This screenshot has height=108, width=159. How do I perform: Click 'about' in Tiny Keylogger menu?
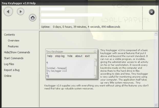click(79, 56)
